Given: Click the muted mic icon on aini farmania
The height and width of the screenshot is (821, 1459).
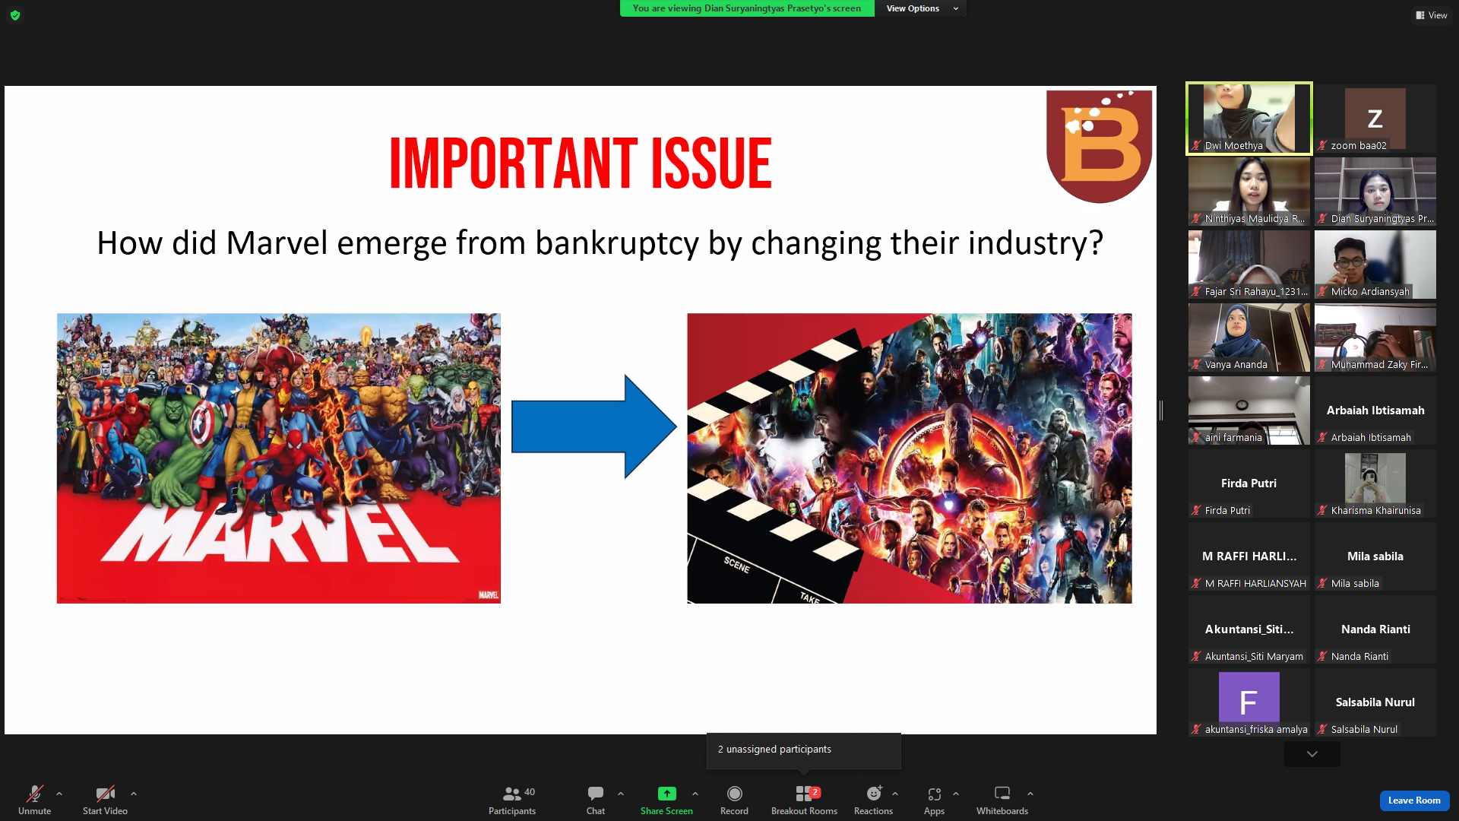Looking at the screenshot, I should [1197, 438].
